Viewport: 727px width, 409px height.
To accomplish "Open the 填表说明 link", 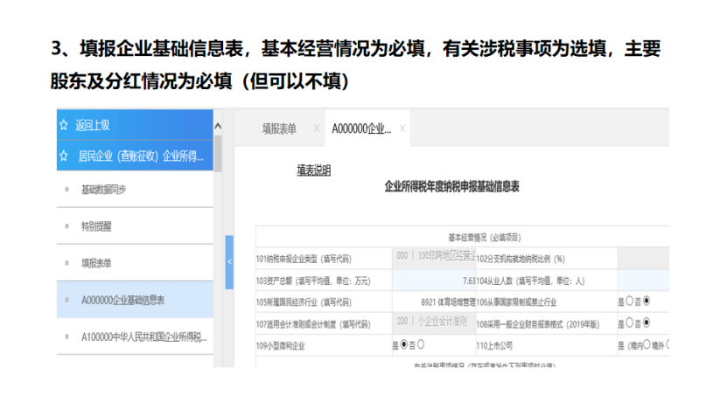I will click(x=314, y=170).
